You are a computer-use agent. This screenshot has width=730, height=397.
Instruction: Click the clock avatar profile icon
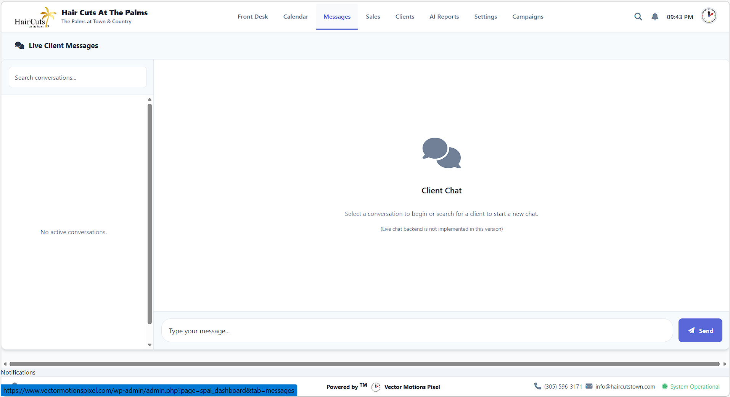[709, 16]
